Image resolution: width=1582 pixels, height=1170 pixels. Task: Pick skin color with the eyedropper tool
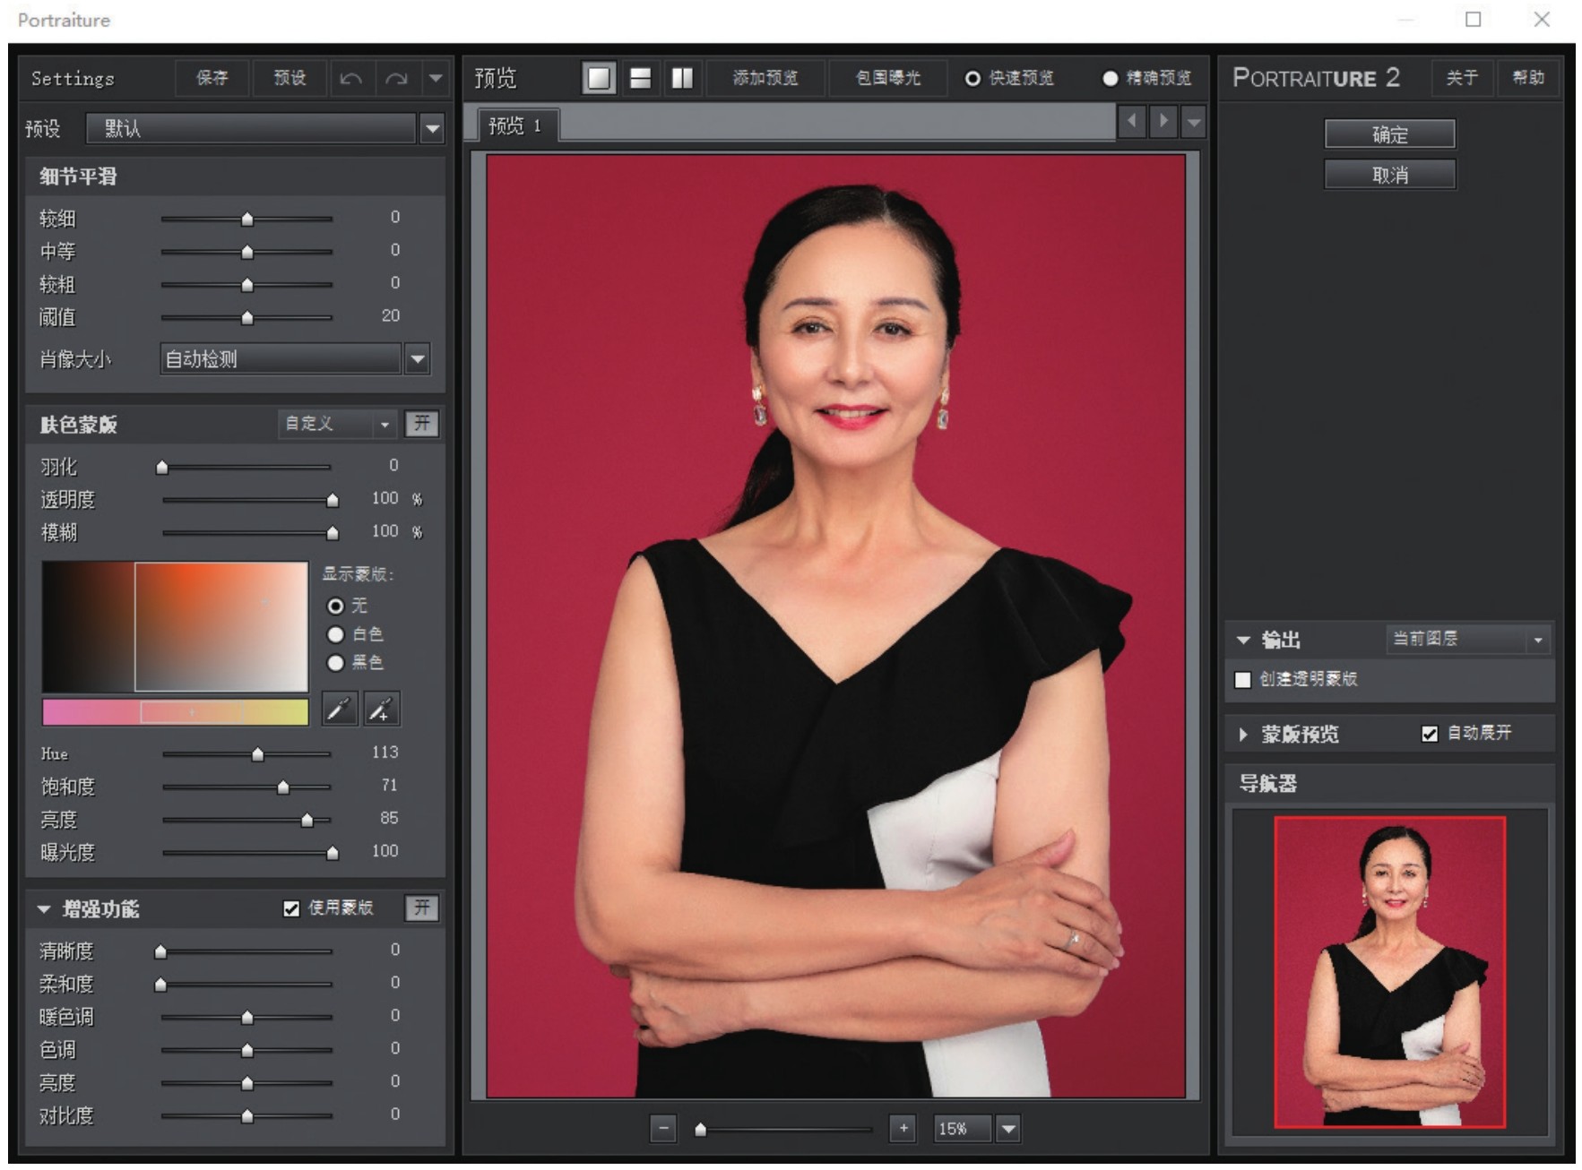[339, 710]
